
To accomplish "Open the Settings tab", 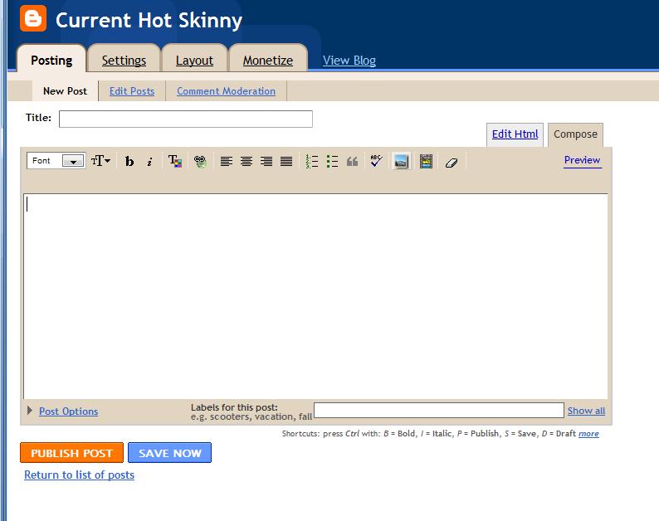I will tap(124, 61).
